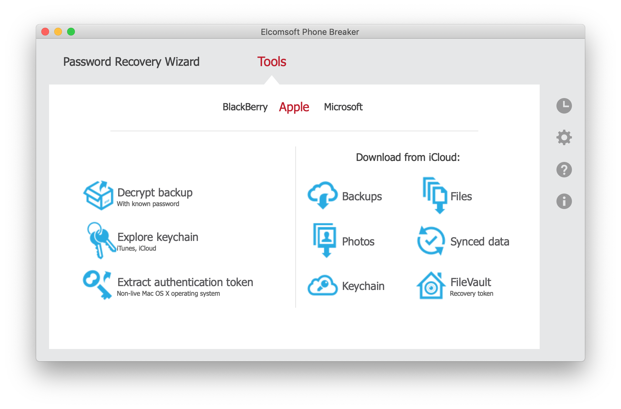Click 'FileVault Recovery token' text link
The height and width of the screenshot is (409, 621).
click(471, 286)
